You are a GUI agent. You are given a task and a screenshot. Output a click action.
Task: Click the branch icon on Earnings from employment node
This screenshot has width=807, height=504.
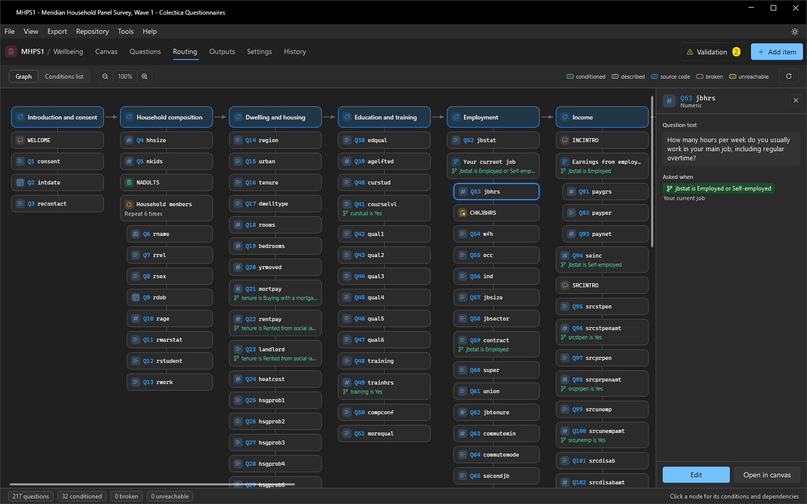tap(565, 162)
